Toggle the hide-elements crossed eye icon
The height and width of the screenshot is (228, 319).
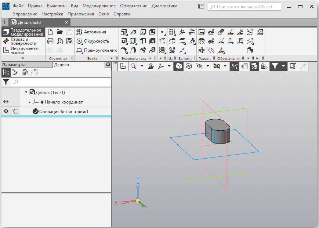pyautogui.click(x=199, y=66)
